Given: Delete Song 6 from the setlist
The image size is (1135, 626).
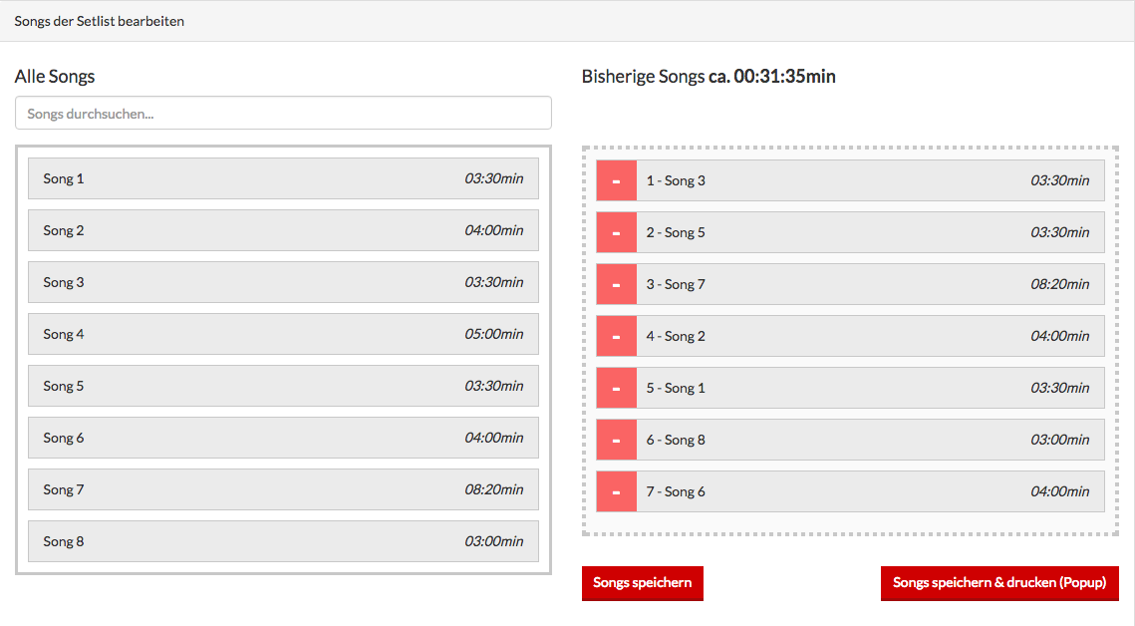Looking at the screenshot, I should tap(616, 491).
